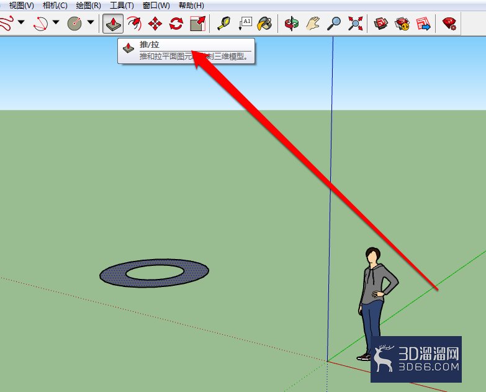Image resolution: width=486 pixels, height=392 pixels.
Task: Open the 绘图(R) menu
Action: coord(88,5)
